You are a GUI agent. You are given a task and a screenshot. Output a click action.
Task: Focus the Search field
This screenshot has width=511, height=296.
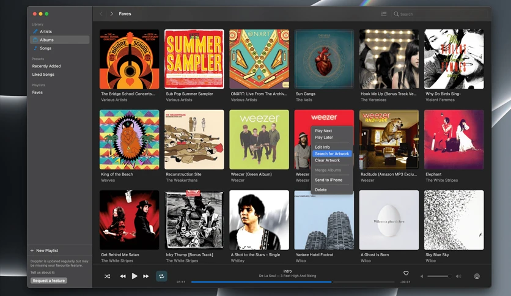(x=440, y=14)
